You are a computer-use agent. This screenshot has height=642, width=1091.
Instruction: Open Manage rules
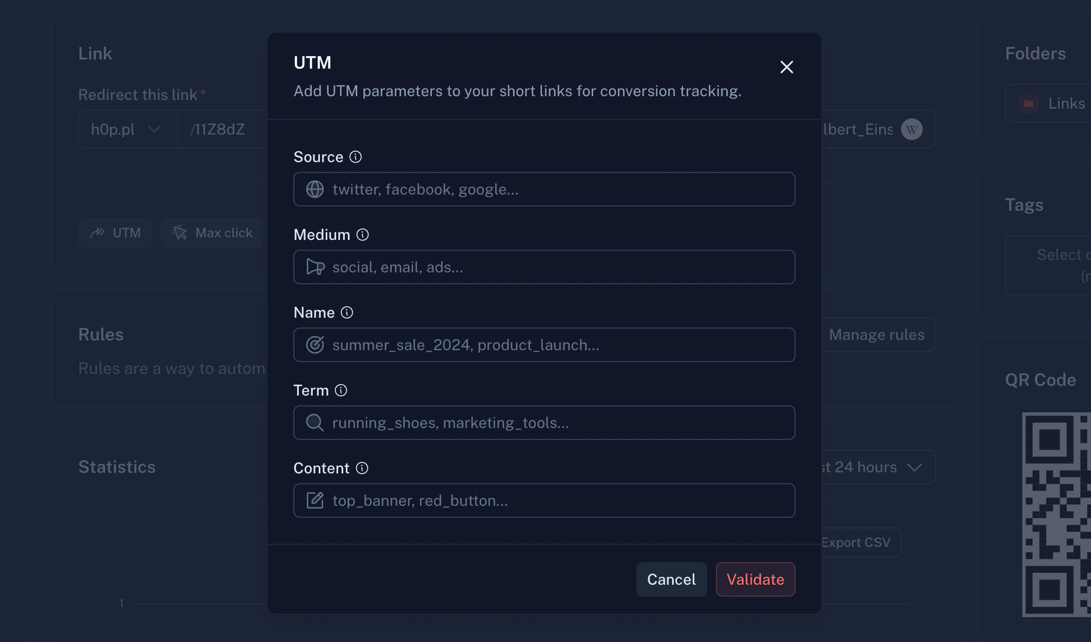pyautogui.click(x=876, y=335)
